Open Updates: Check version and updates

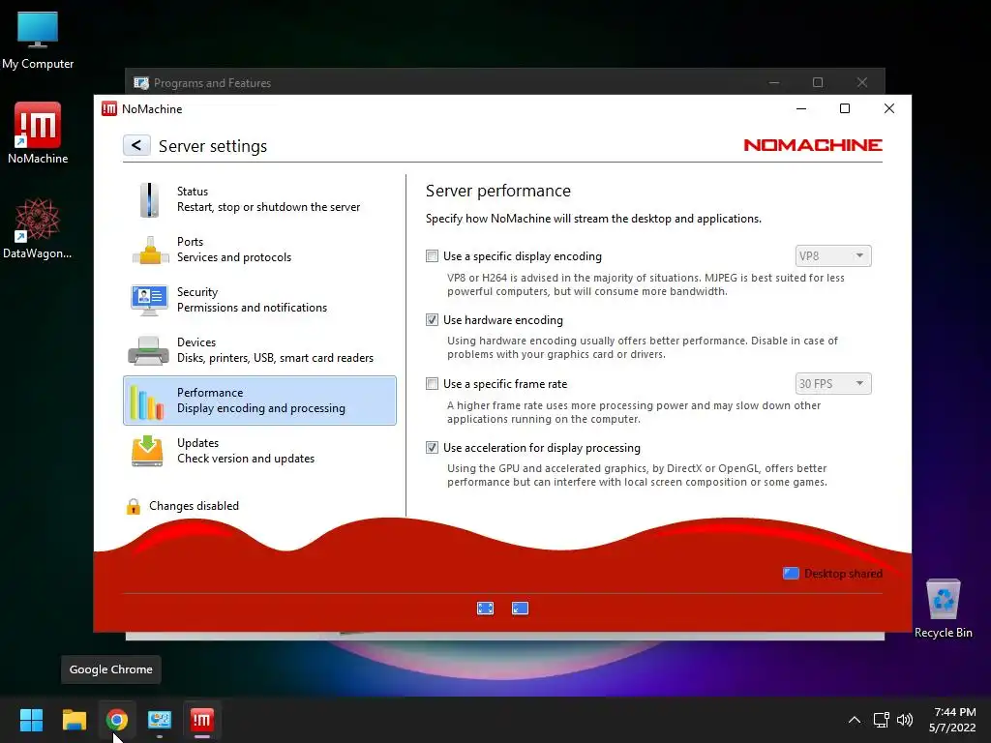click(x=259, y=451)
